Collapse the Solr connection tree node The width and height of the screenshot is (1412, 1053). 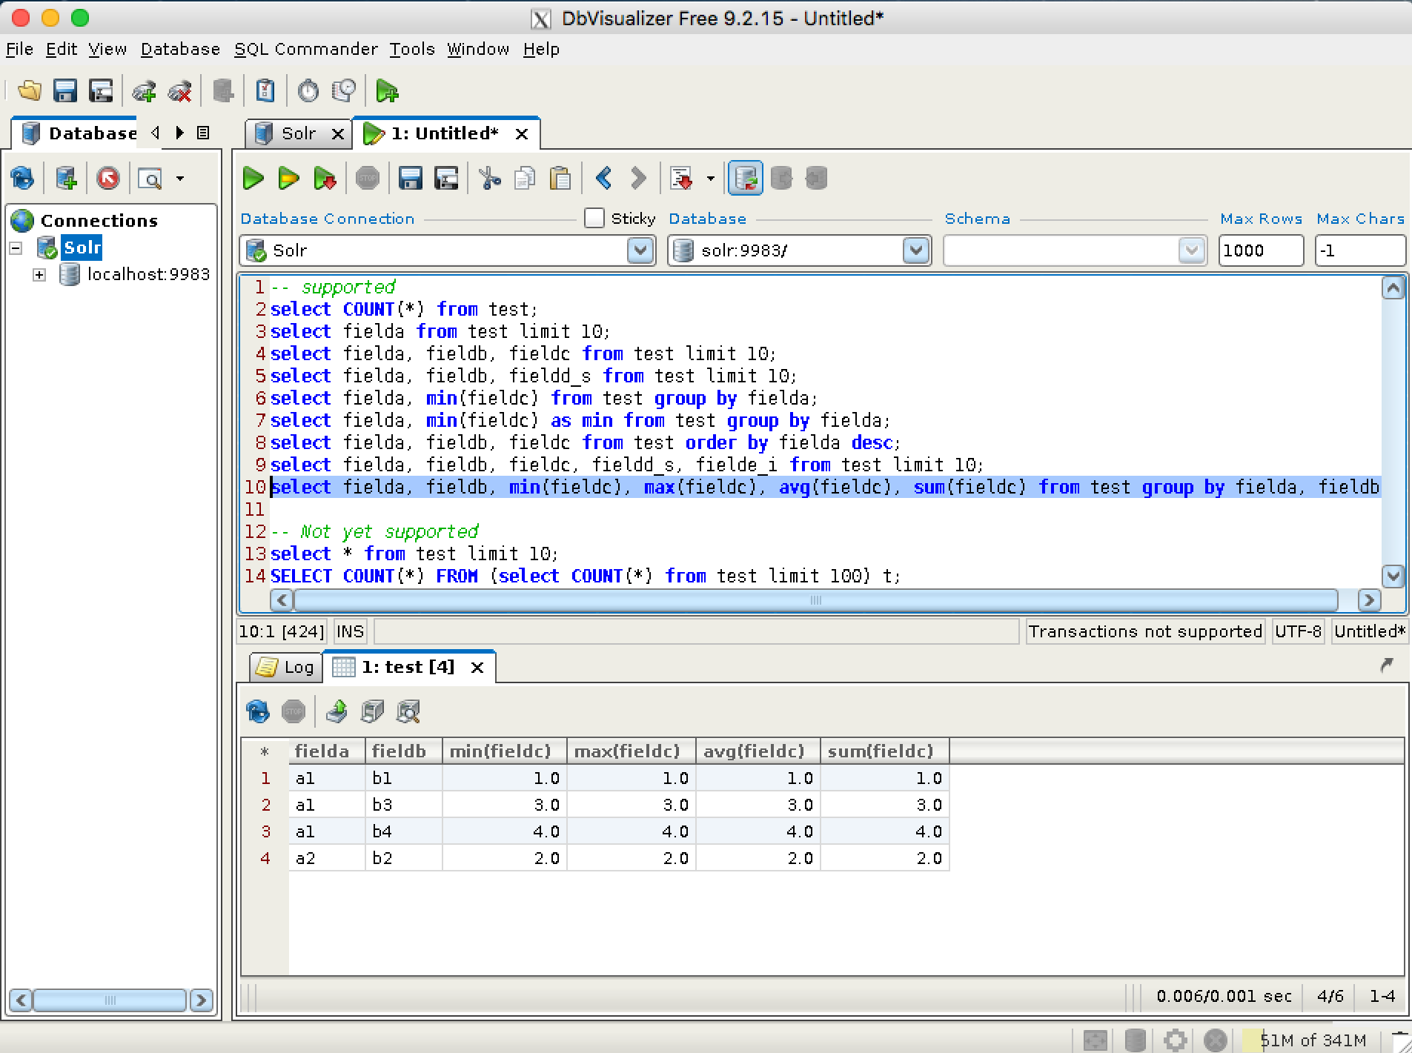click(16, 248)
